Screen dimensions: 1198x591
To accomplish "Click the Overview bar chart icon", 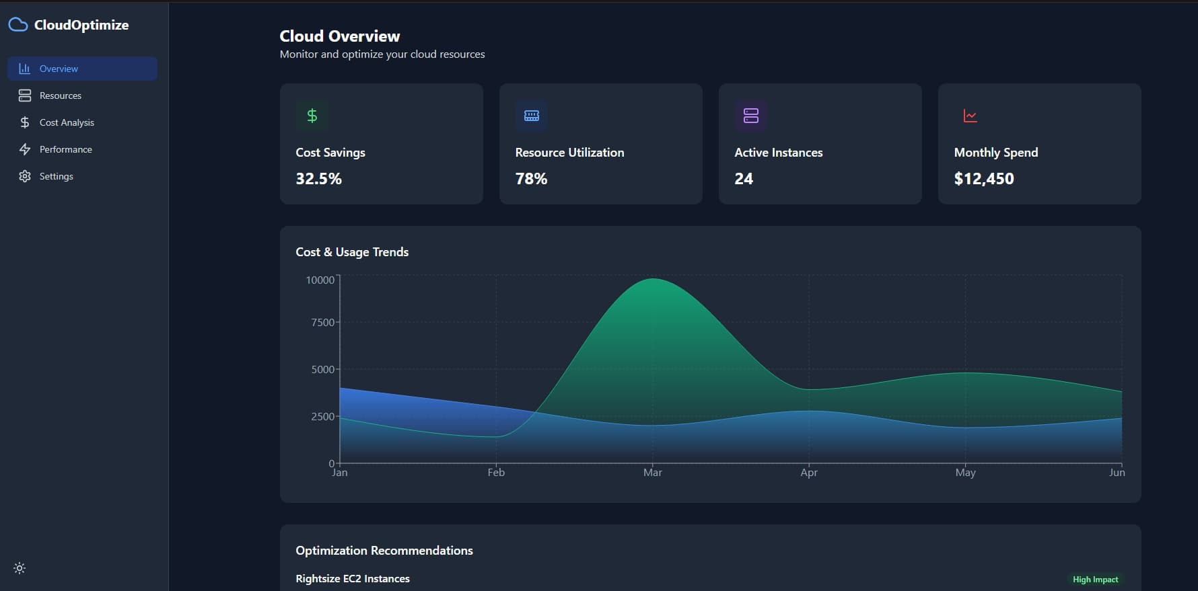I will coord(25,69).
